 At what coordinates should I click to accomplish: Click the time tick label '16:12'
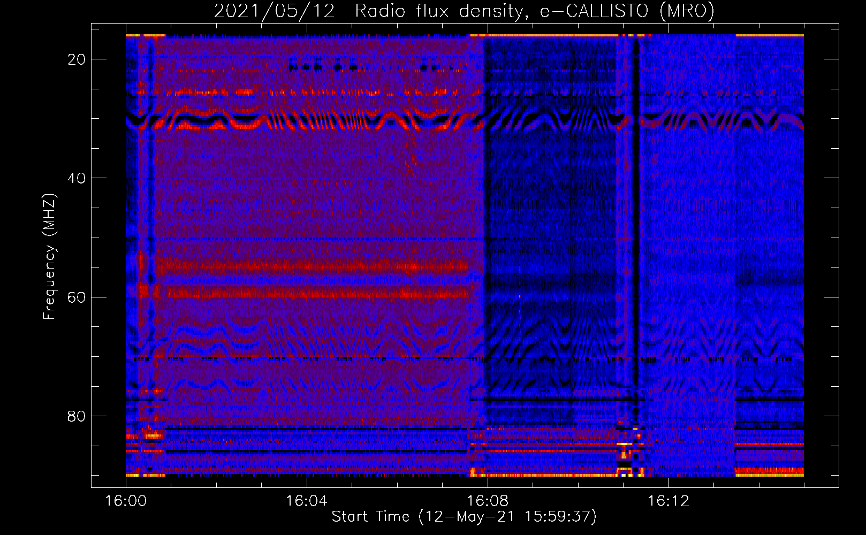coord(669,501)
